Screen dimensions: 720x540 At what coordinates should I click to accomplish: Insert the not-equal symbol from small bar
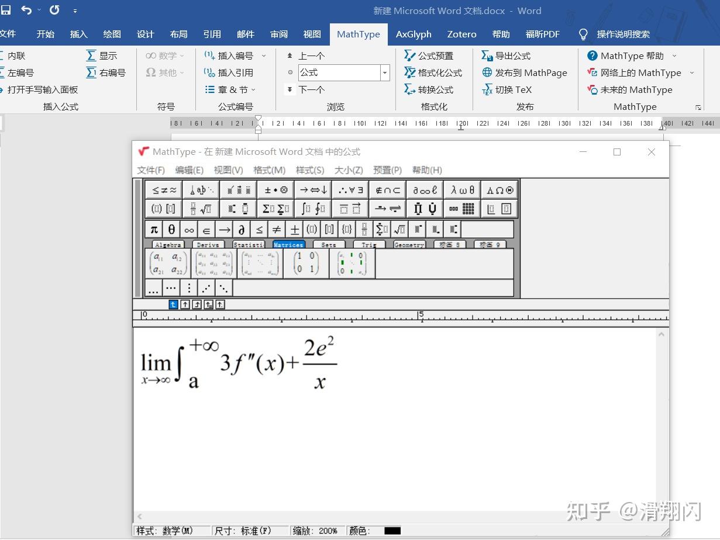(x=277, y=229)
